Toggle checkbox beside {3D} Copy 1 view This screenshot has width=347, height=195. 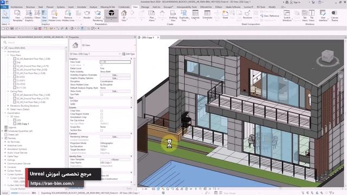click(x=15, y=124)
